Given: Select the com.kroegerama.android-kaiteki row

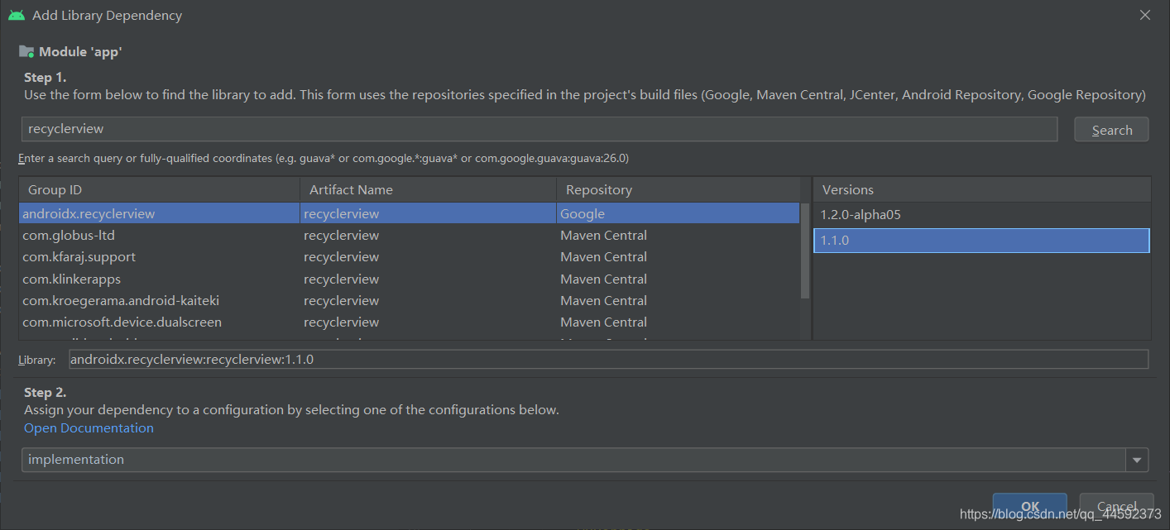Looking at the screenshot, I should point(410,300).
